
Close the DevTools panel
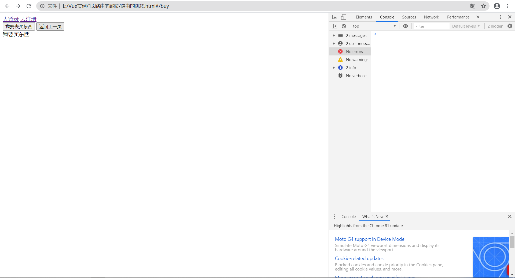510,17
